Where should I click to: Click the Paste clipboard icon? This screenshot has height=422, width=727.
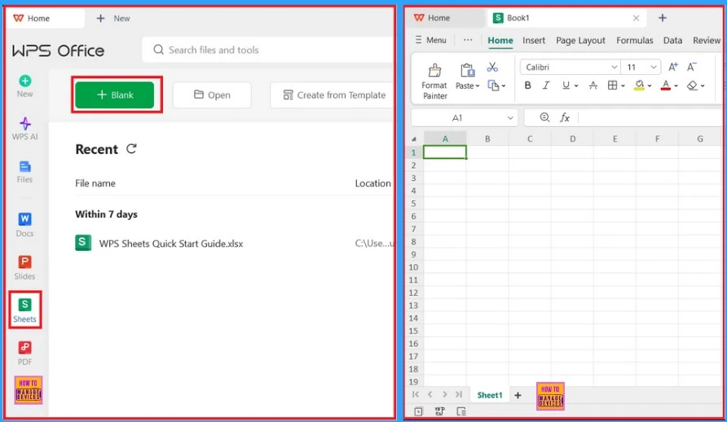pos(467,70)
